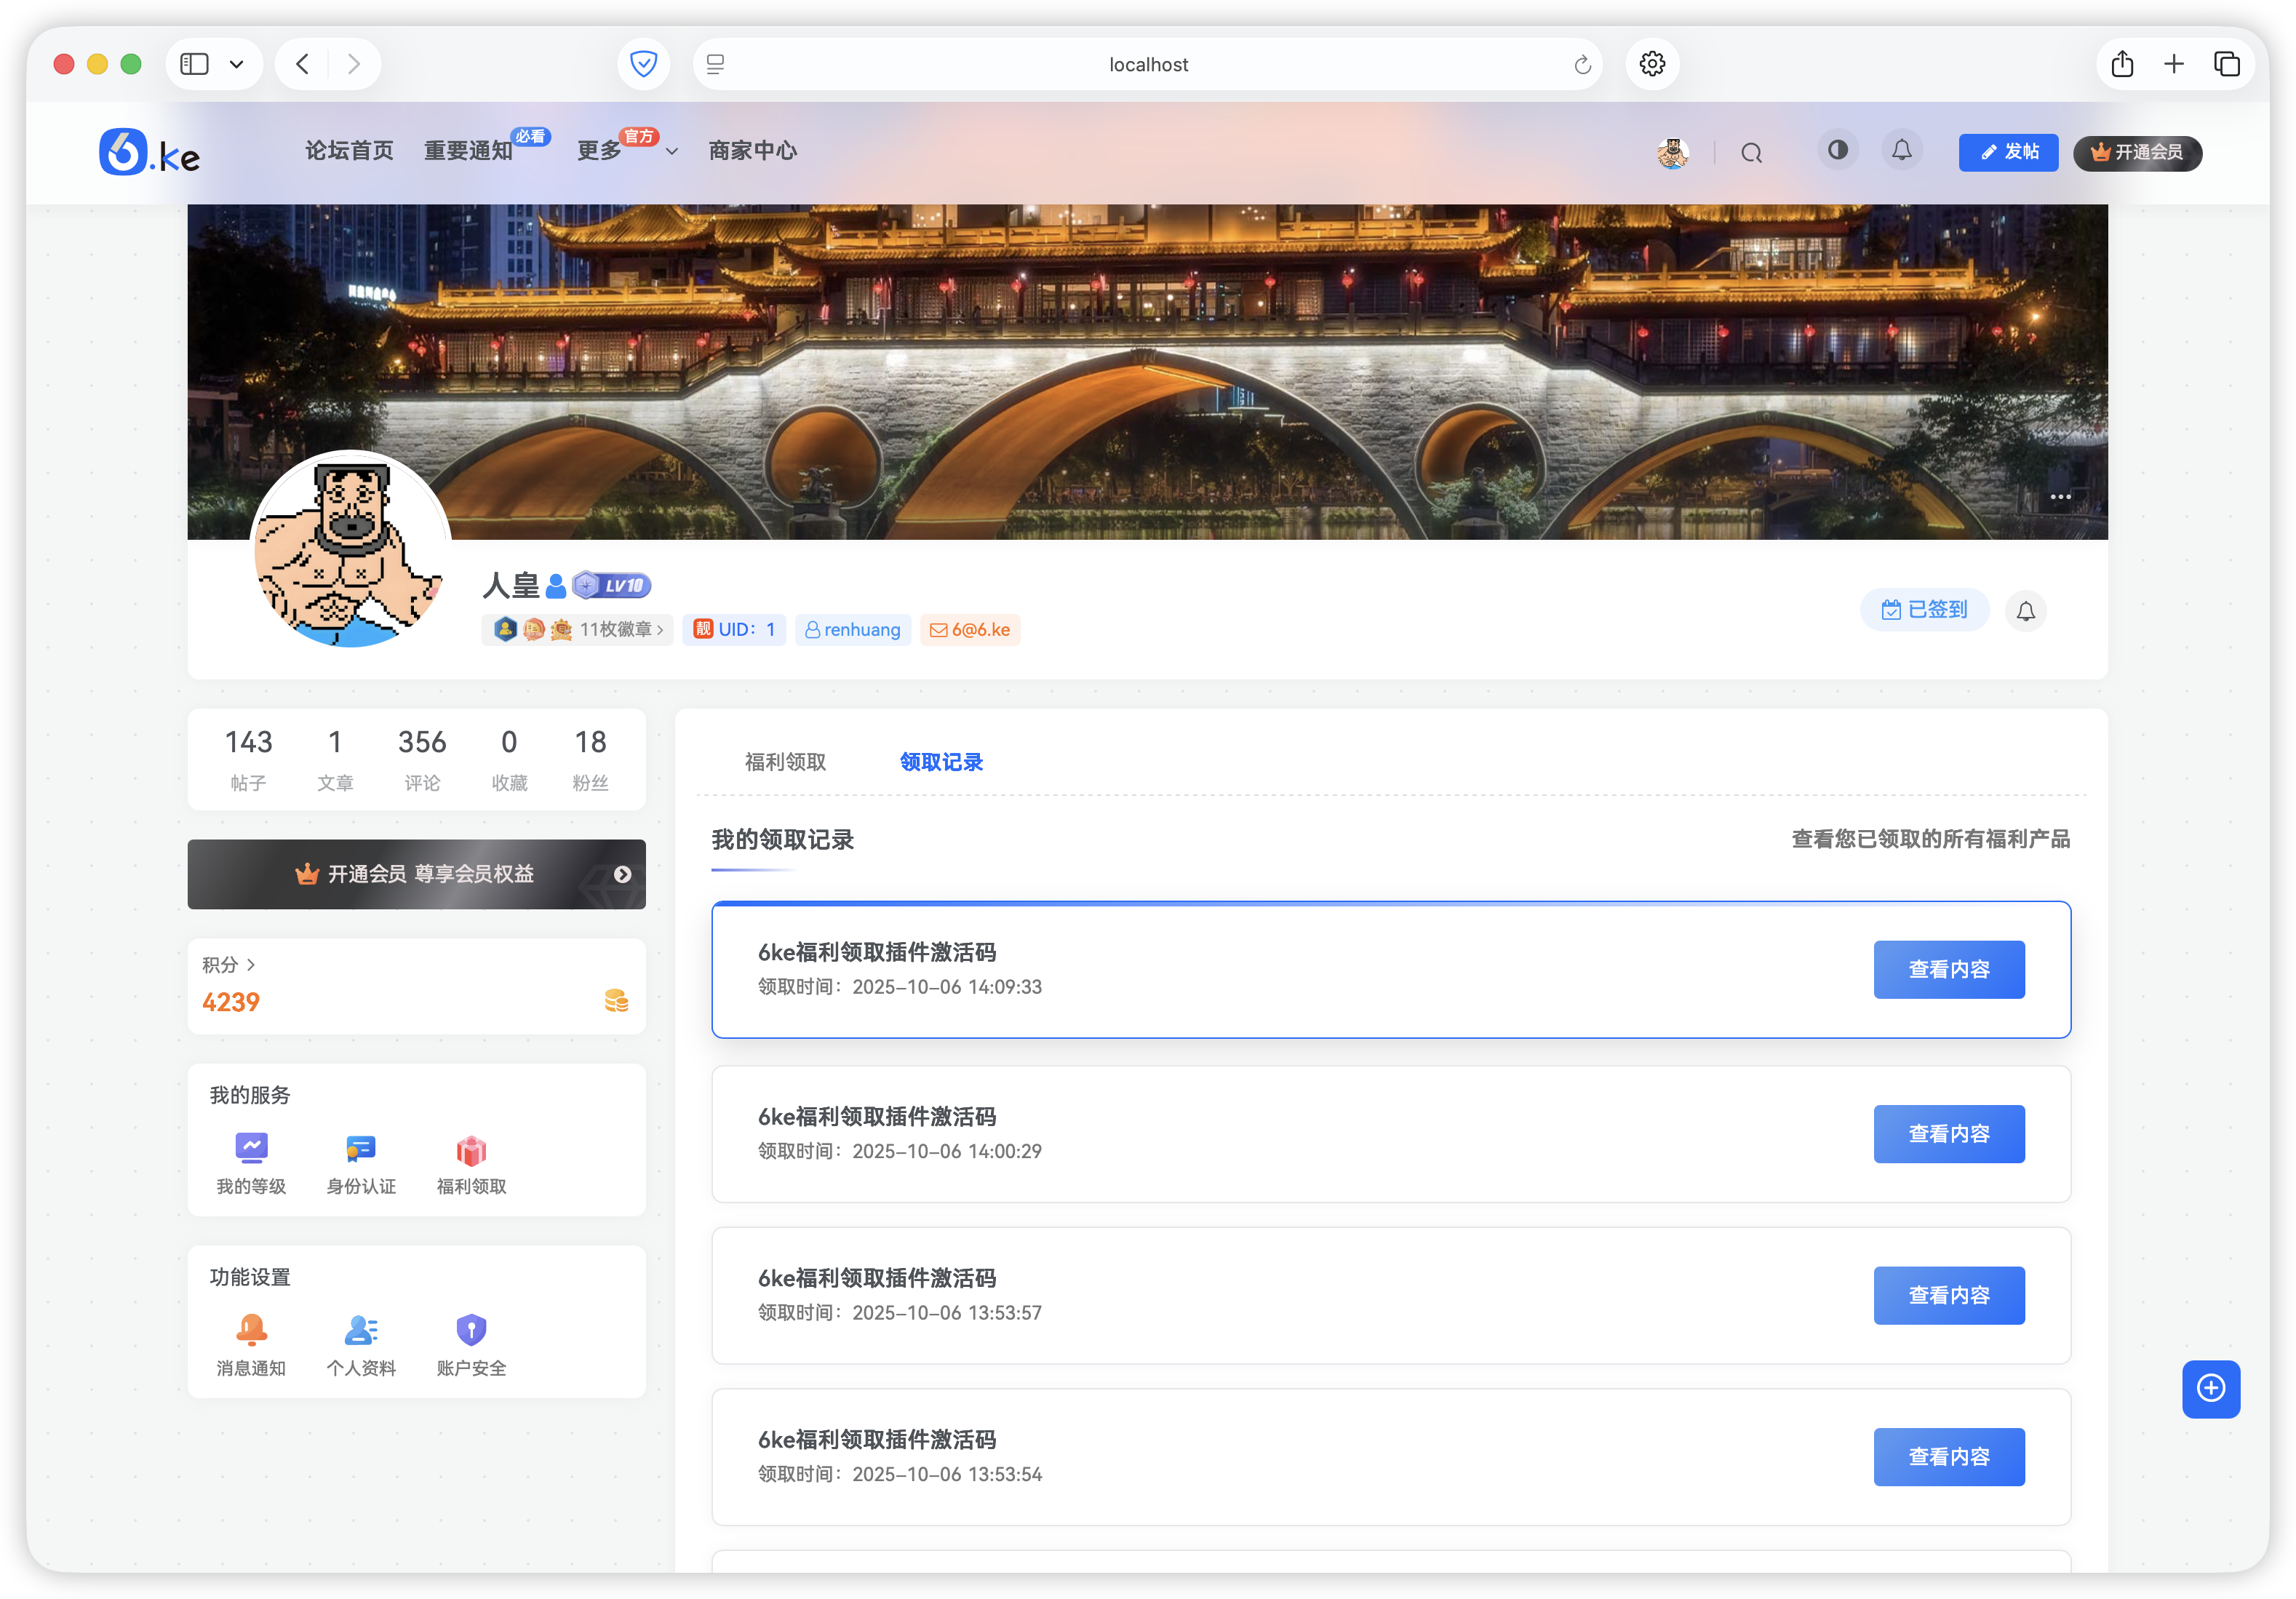Image resolution: width=2296 pixels, height=1599 pixels.
Task: Open 我的等级 chart icon
Action: coord(252,1148)
